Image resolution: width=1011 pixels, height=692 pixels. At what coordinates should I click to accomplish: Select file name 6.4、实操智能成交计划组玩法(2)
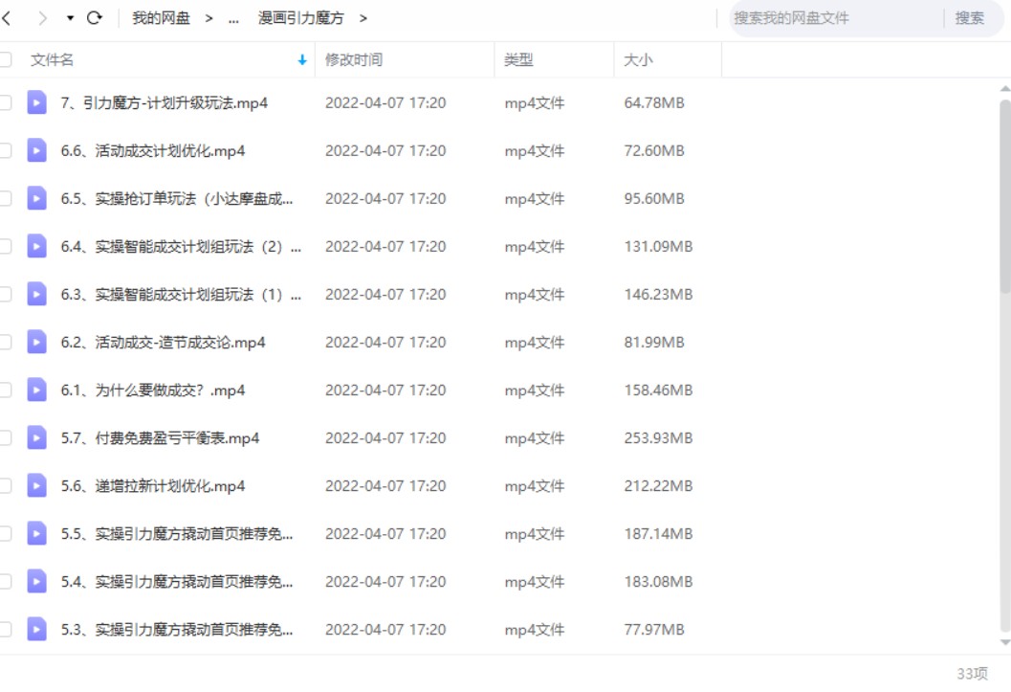181,246
